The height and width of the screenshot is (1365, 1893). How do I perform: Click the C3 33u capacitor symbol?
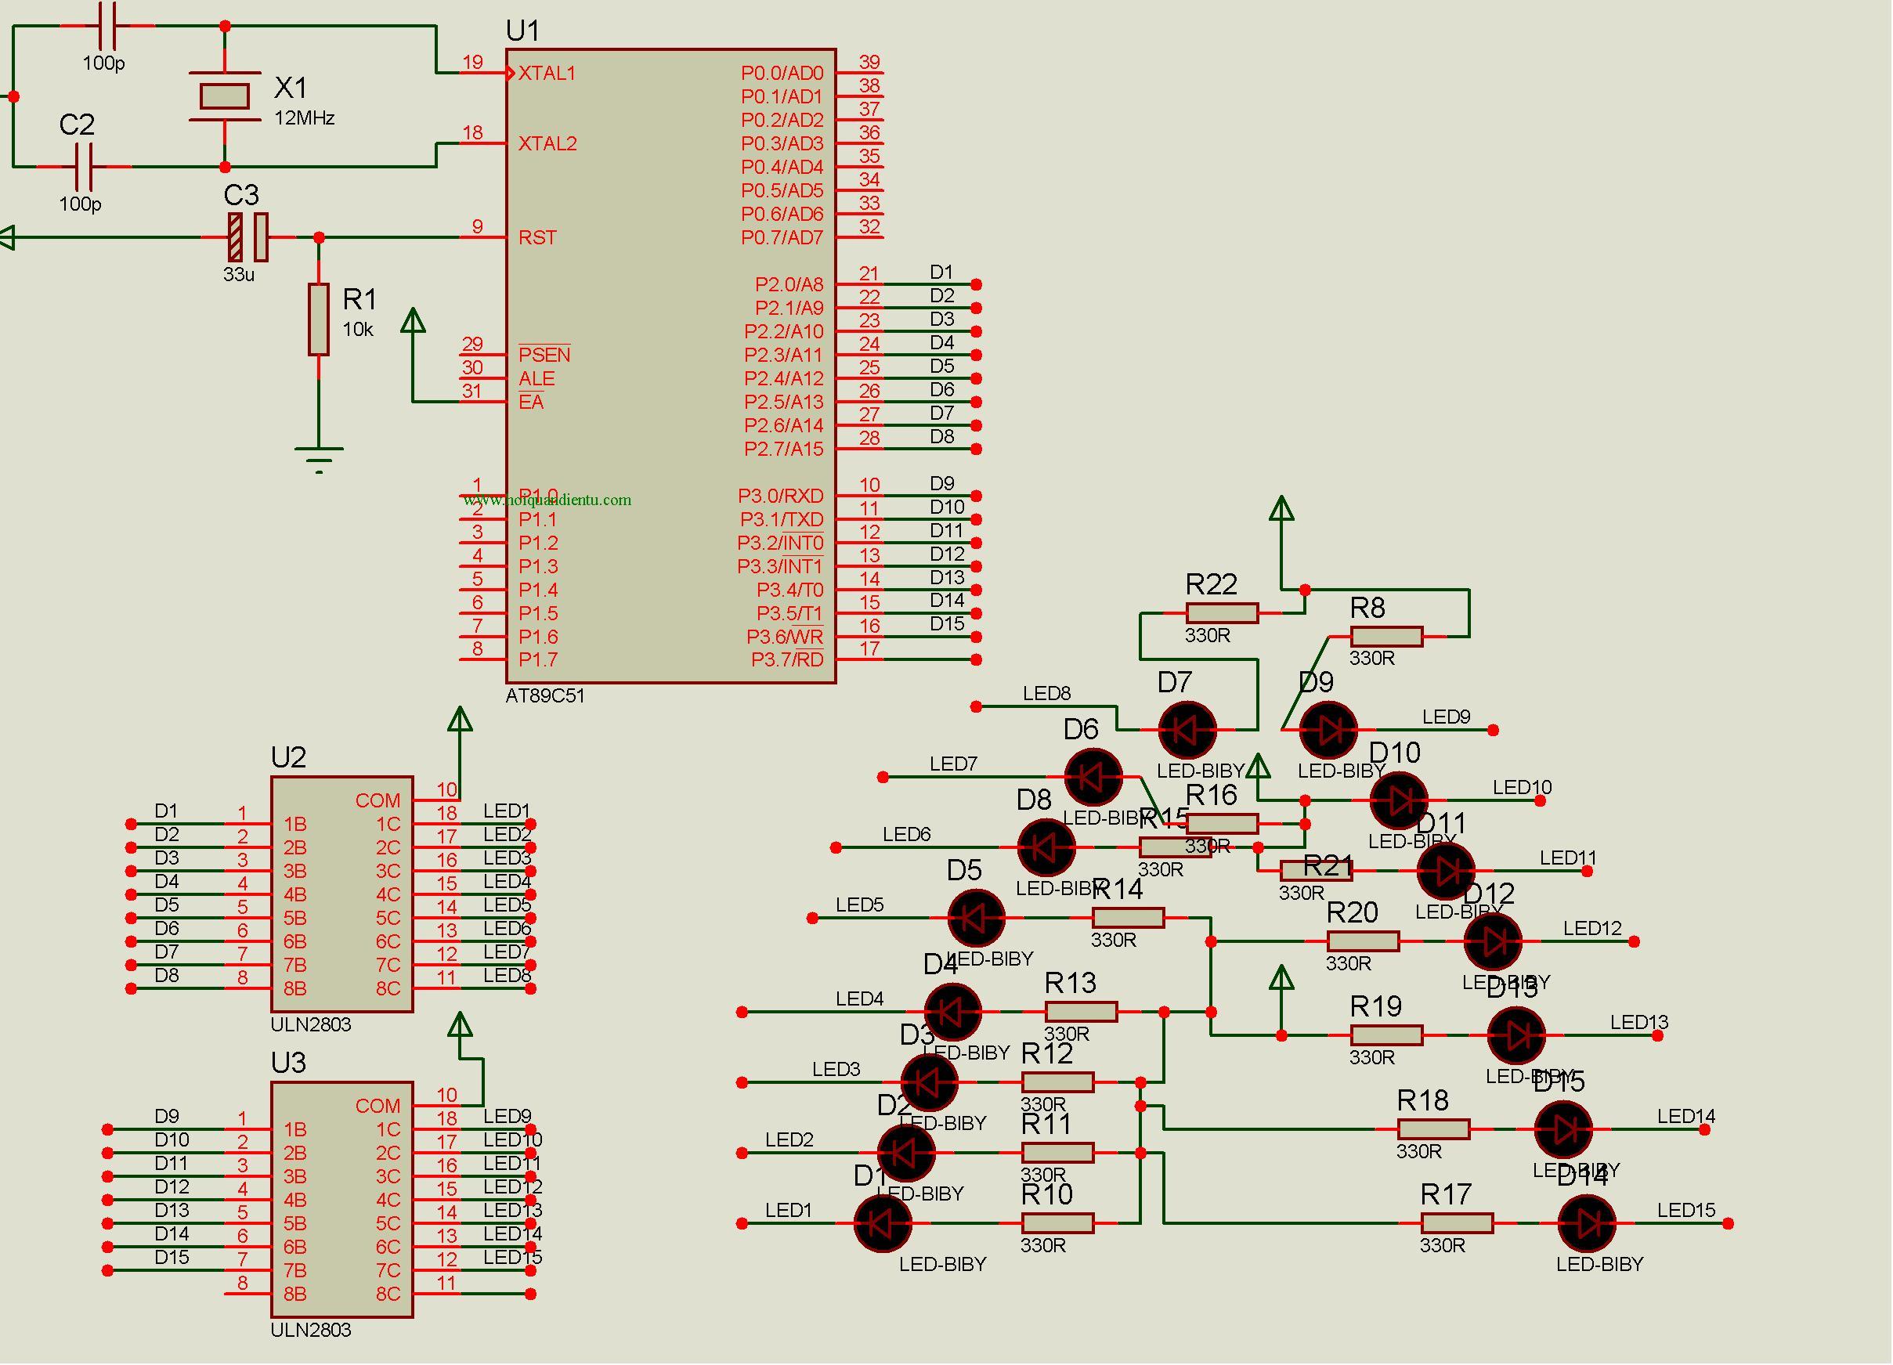[248, 237]
